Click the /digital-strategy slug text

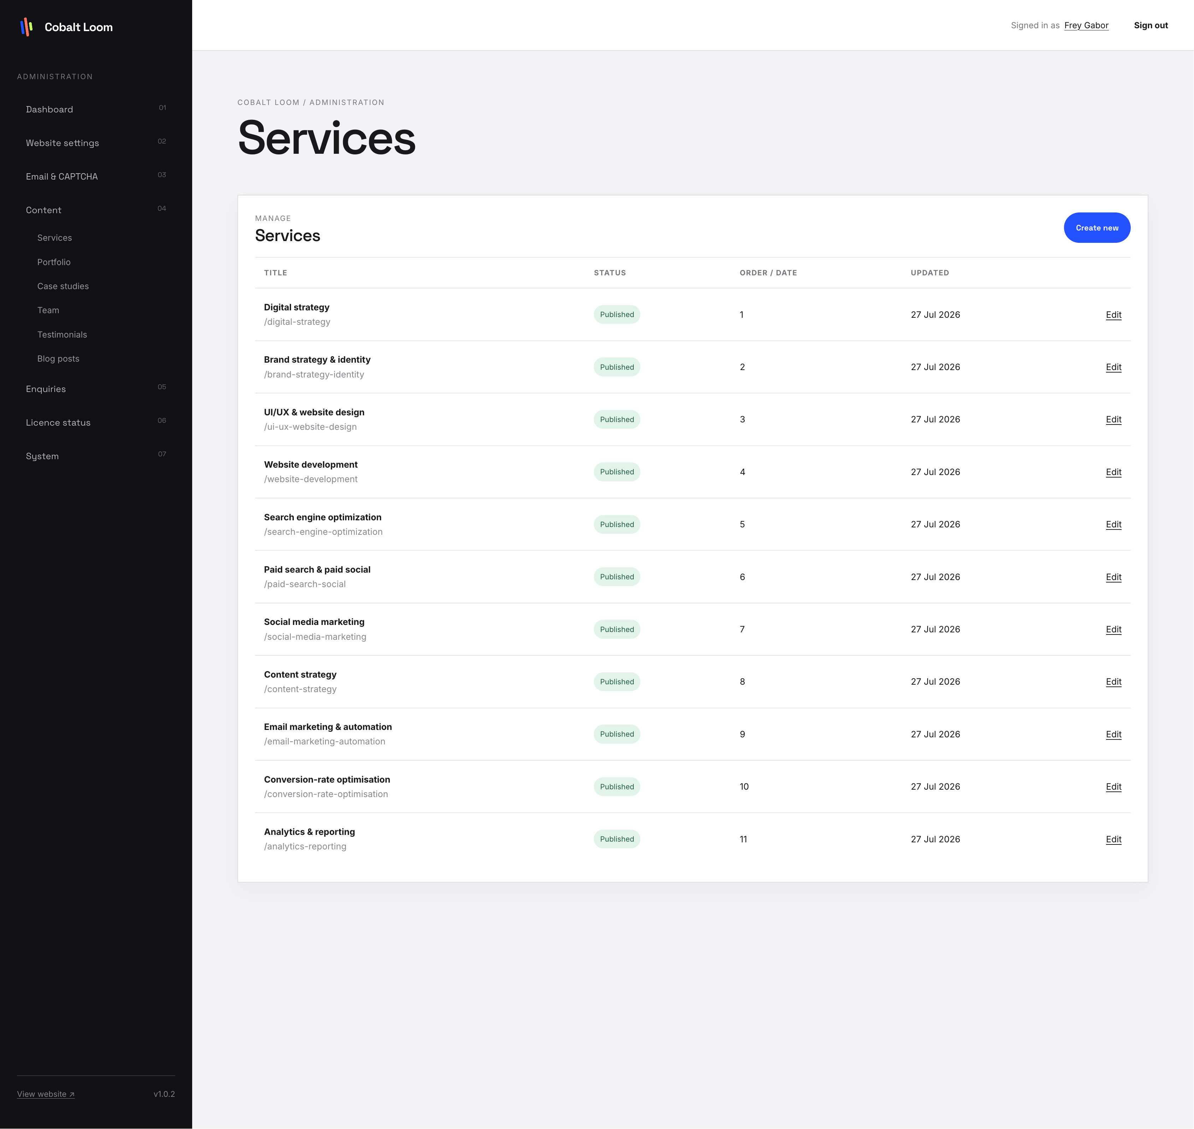click(x=297, y=322)
